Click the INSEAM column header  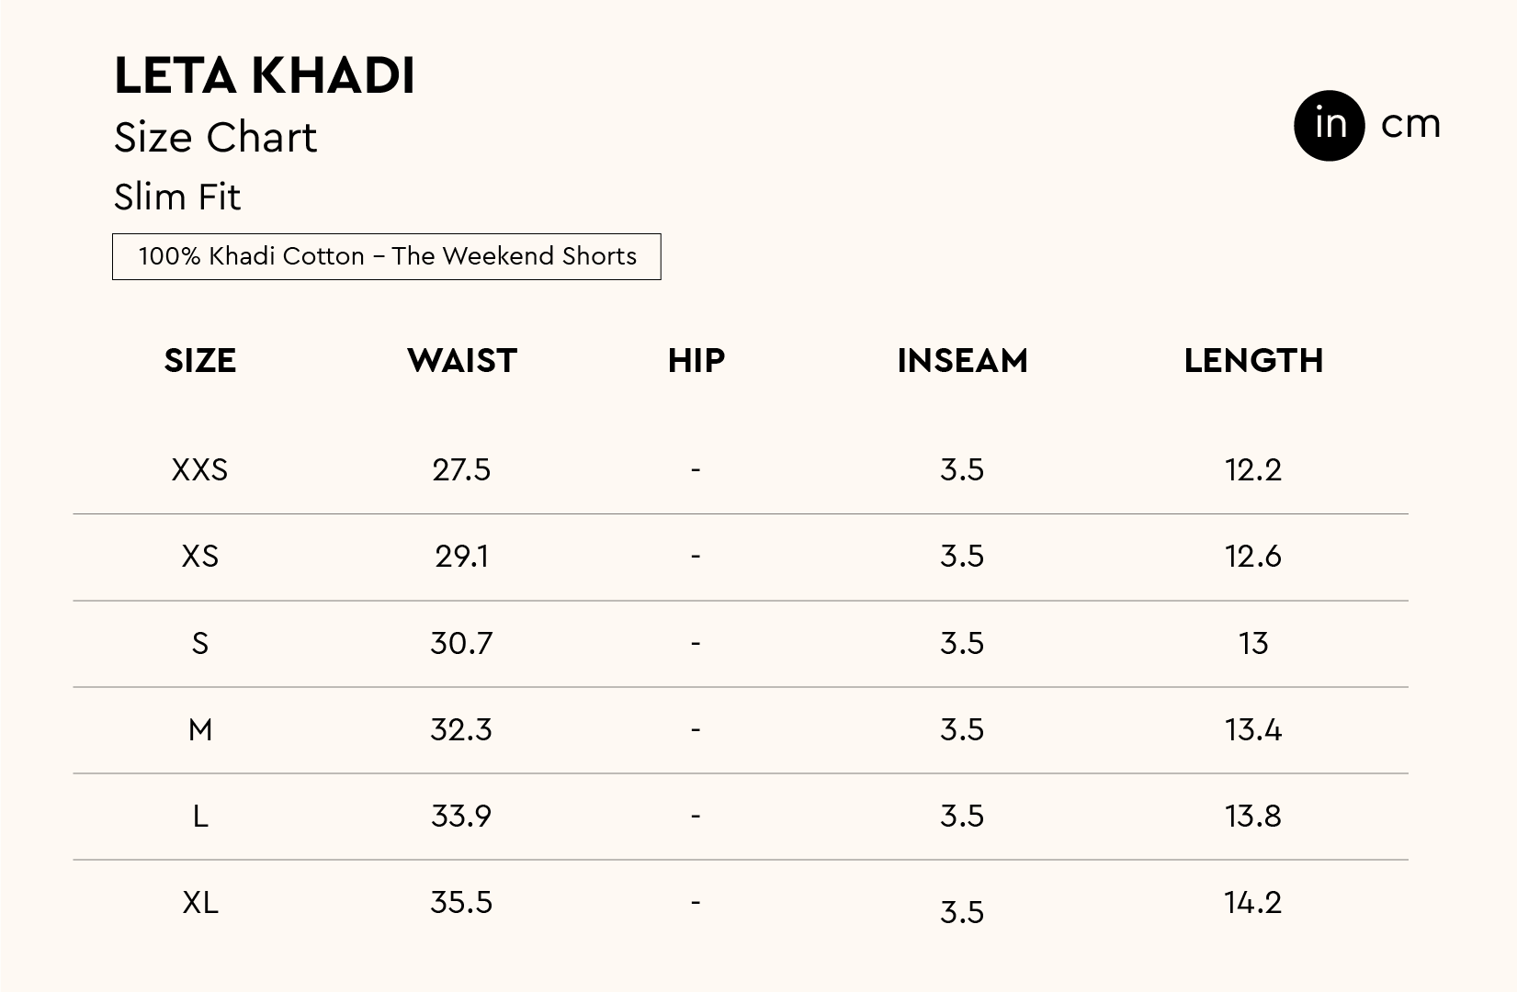(962, 360)
